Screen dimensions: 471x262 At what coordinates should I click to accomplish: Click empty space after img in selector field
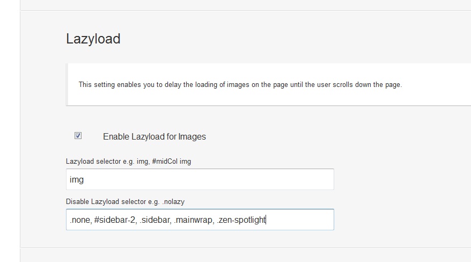(x=207, y=179)
